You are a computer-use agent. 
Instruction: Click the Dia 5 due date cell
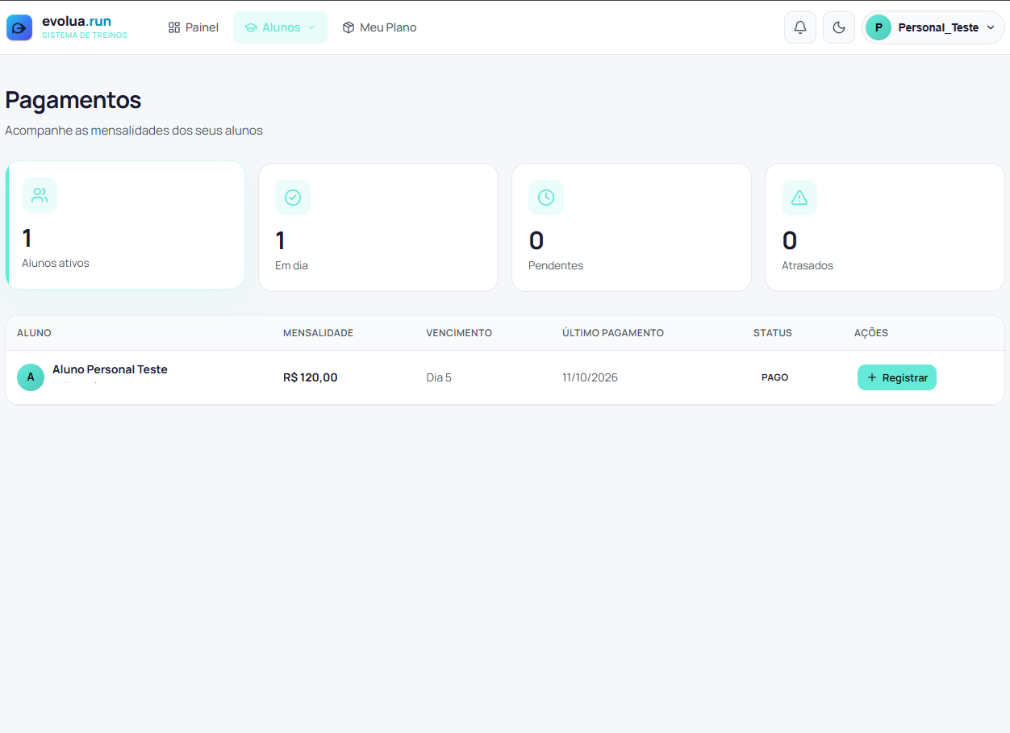tap(439, 377)
